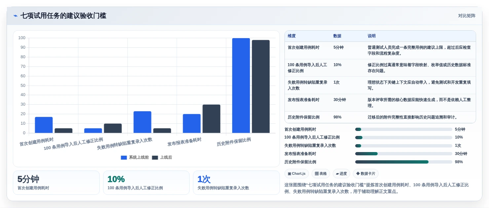Click the 首次创建用例耗时 progress bar
The height and width of the screenshot is (208, 489).
[404, 129]
